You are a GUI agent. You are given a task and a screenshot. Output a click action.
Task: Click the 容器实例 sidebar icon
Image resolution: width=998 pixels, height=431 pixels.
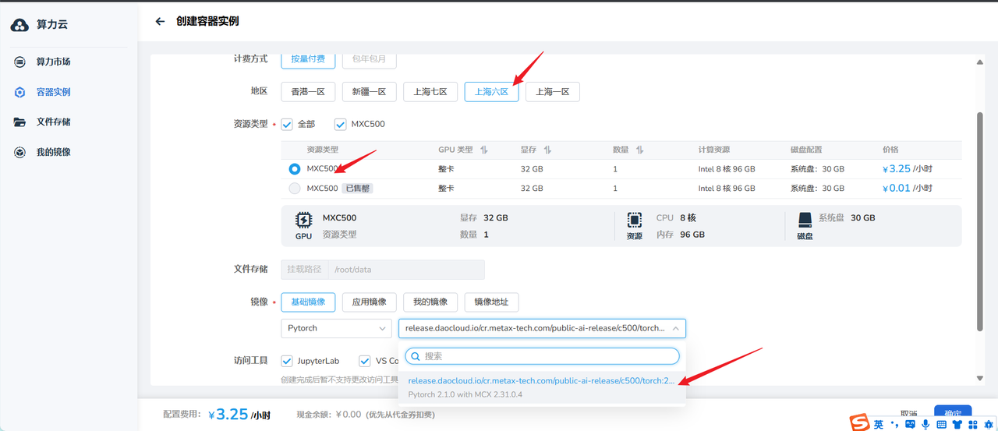(x=20, y=92)
